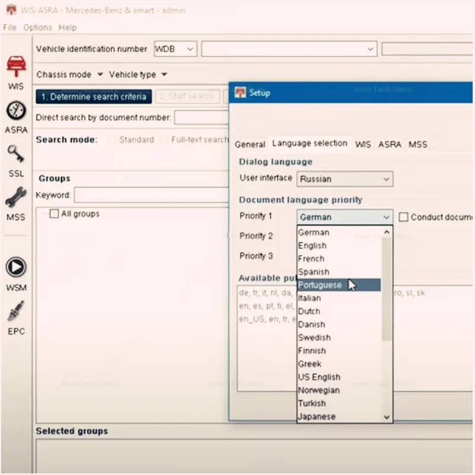475x475 pixels.
Task: Open the WDB identification prefix dropdown
Action: (175, 49)
